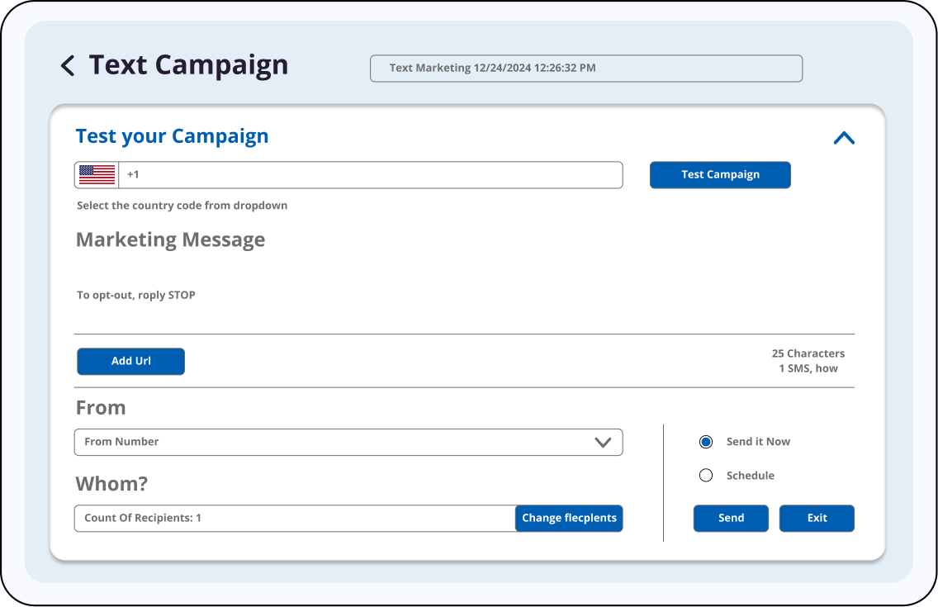Select the Send it Now option
The width and height of the screenshot is (938, 607).
706,442
